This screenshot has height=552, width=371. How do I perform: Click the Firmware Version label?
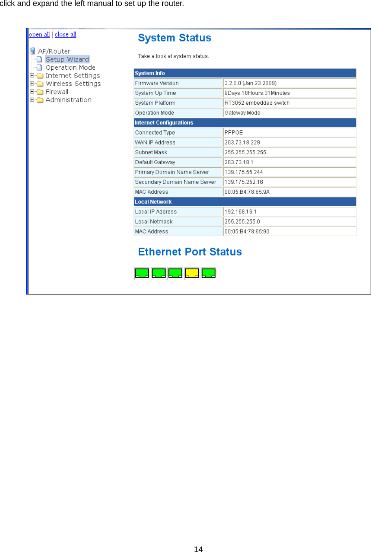[157, 83]
